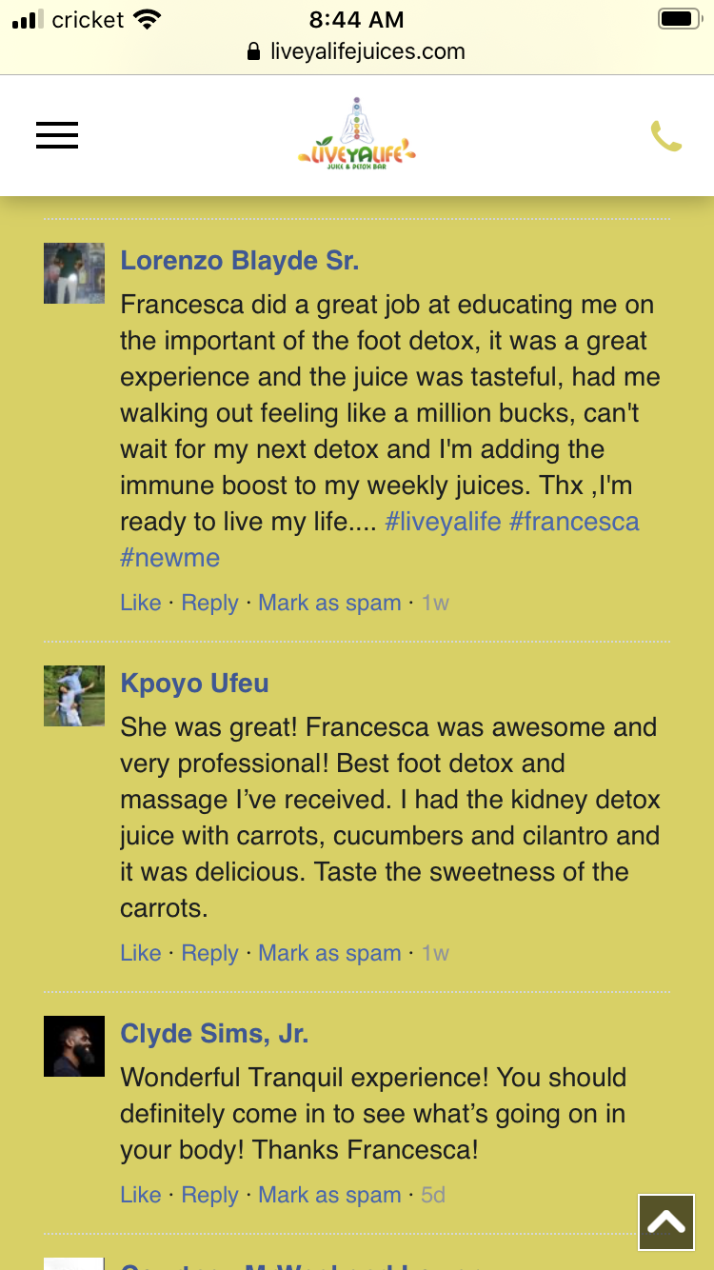Viewport: 714px width, 1270px height.
Task: Open Kpoyo Ufeu's profile picture
Action: click(x=74, y=696)
